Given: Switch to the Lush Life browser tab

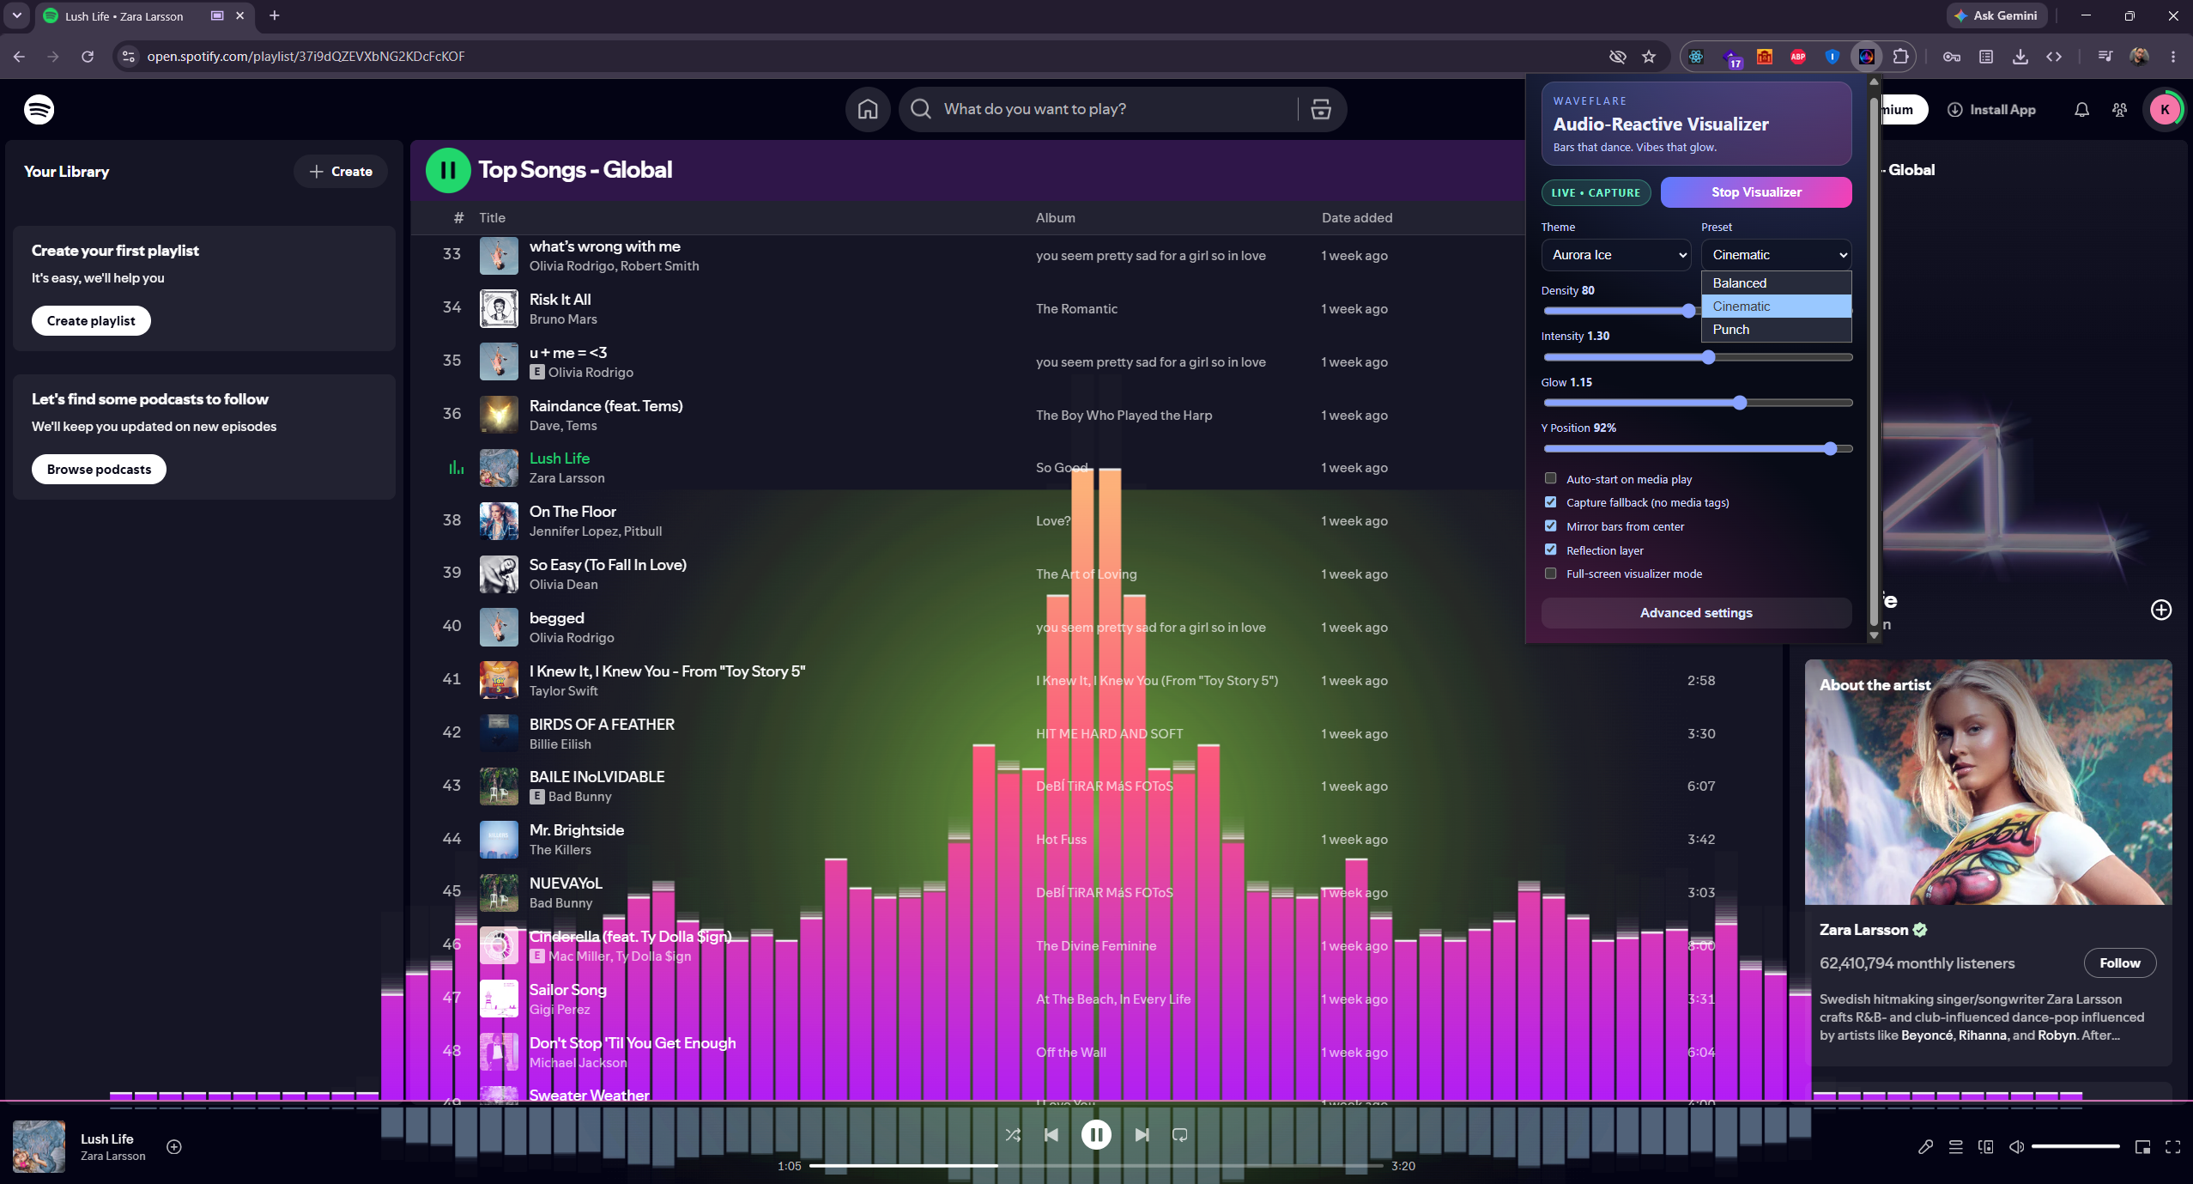Looking at the screenshot, I should click(x=144, y=16).
